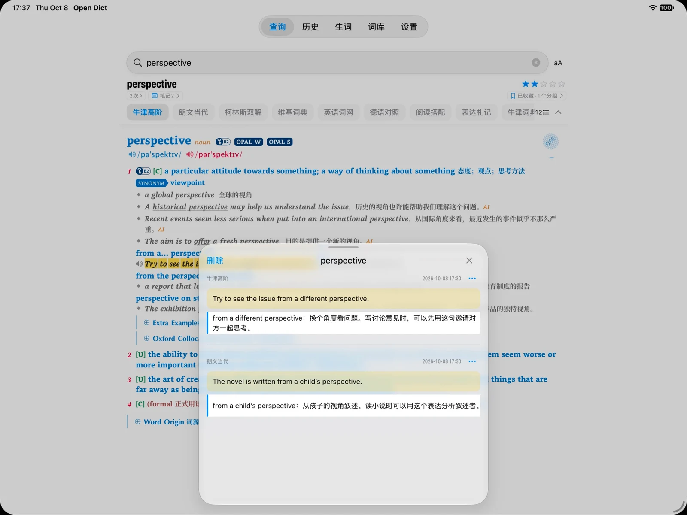687x515 pixels.
Task: Select the 英语词网 dictionary
Action: (x=338, y=112)
